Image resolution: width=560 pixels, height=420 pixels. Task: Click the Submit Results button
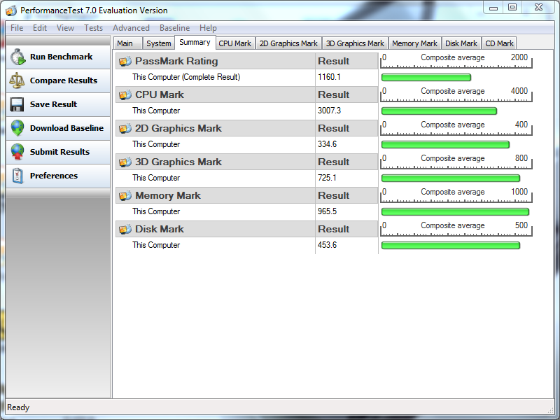click(x=58, y=152)
